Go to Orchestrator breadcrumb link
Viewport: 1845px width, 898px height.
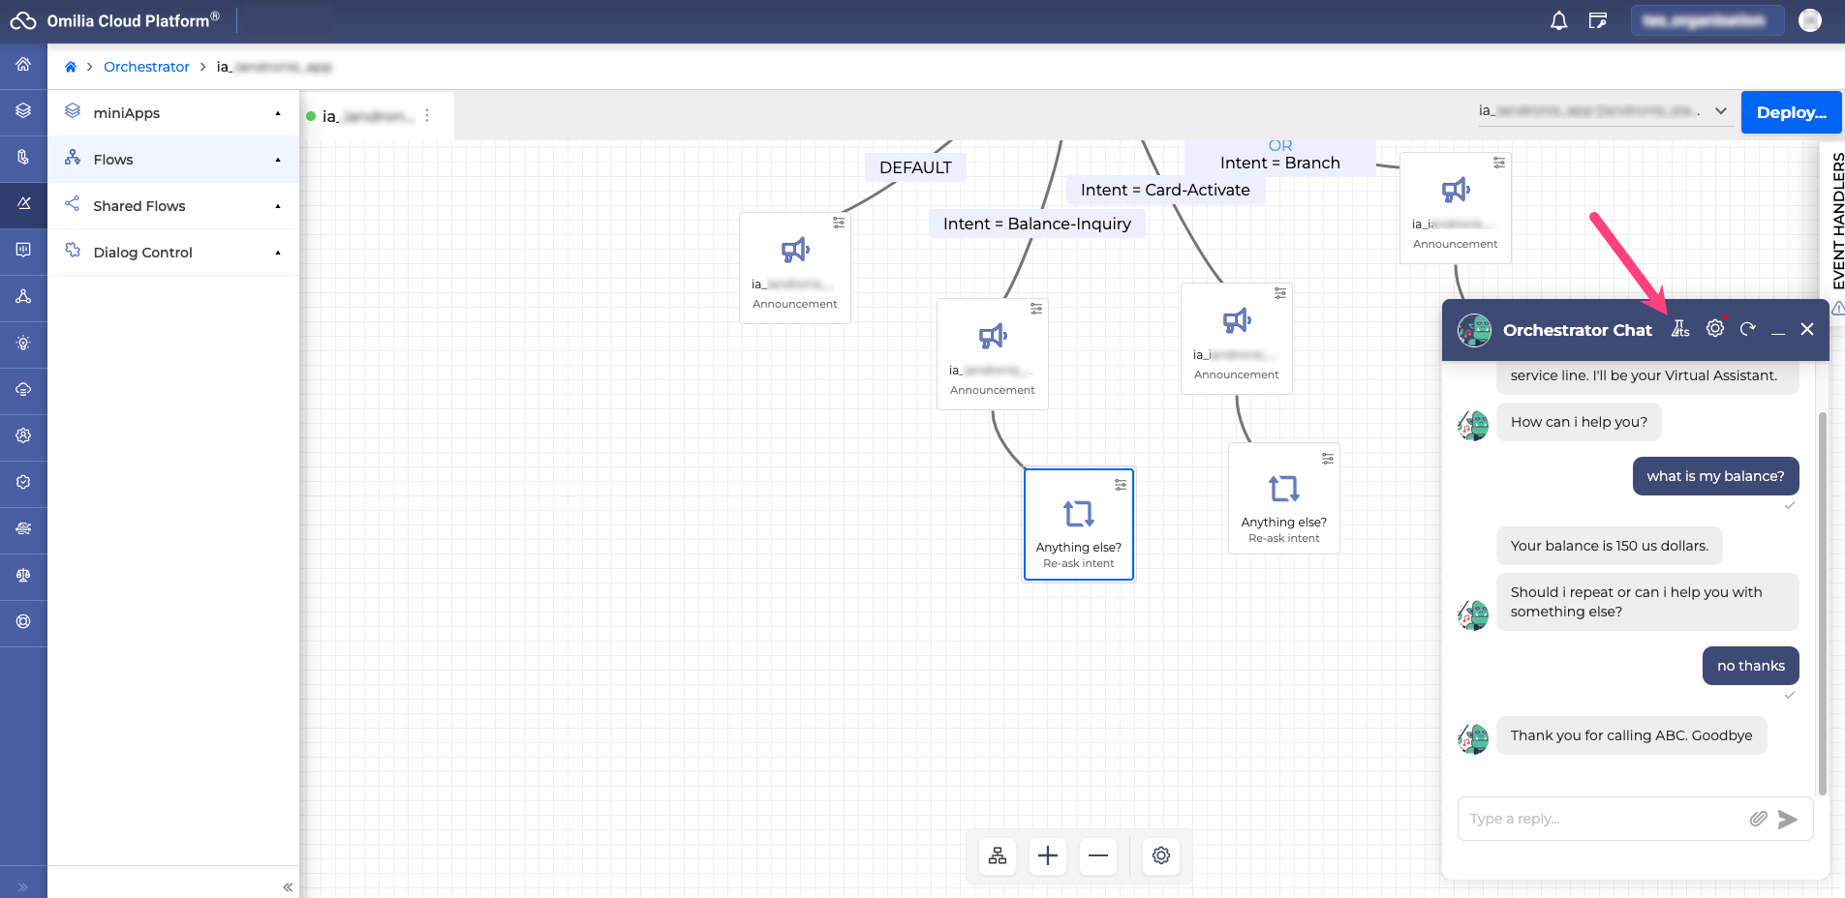point(146,67)
